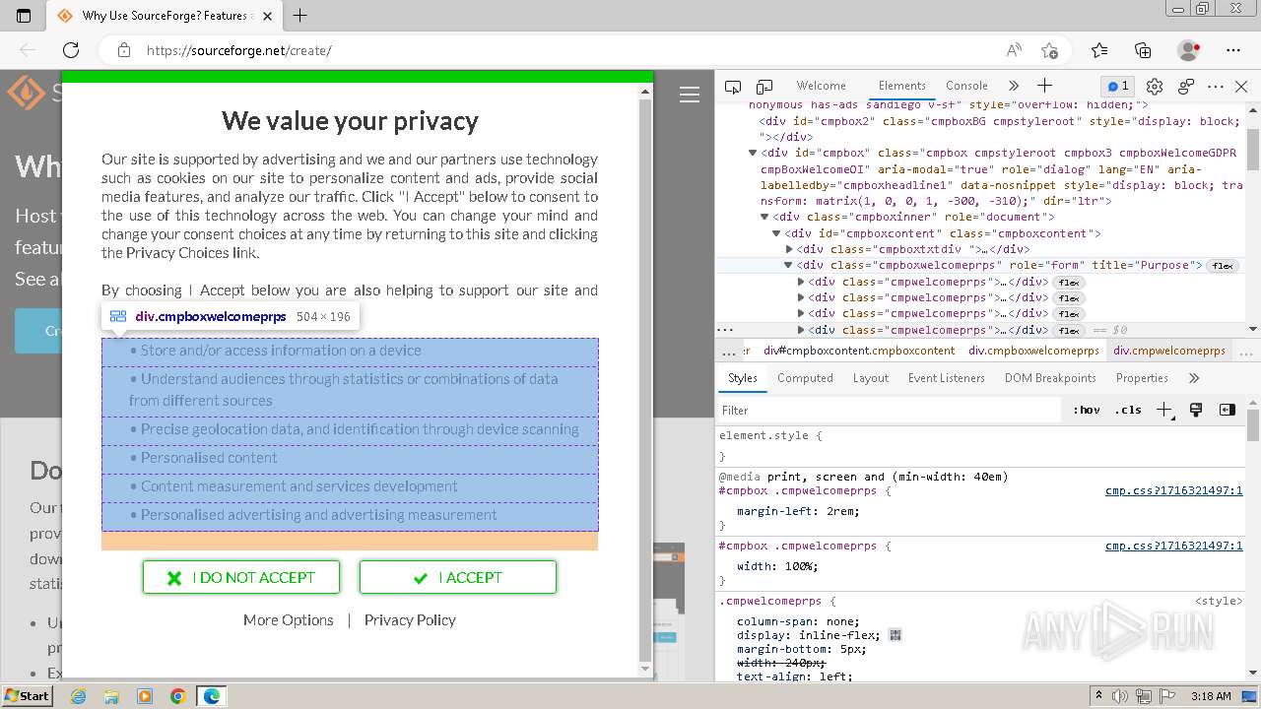Launch Chrome from the taskbar
The height and width of the screenshot is (709, 1261).
tap(178, 696)
